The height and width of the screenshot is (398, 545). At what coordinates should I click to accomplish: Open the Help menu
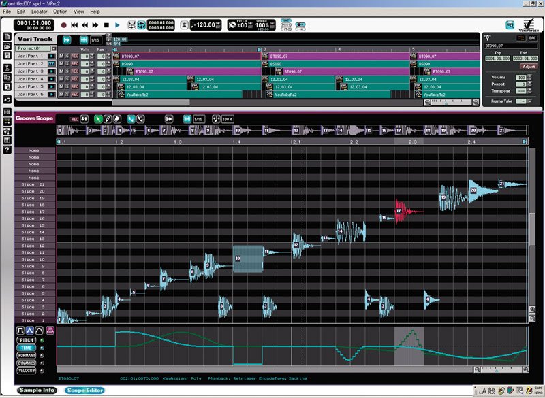(95, 12)
